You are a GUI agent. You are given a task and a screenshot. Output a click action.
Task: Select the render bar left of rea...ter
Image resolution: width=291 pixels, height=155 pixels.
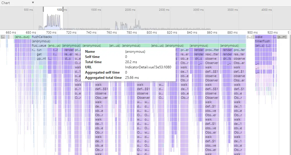point(227,54)
